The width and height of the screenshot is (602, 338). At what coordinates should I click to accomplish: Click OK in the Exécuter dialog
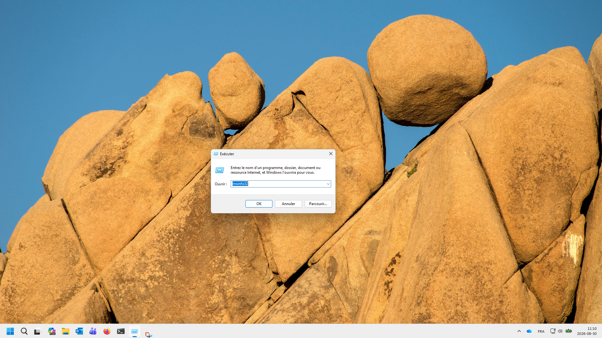tap(259, 204)
